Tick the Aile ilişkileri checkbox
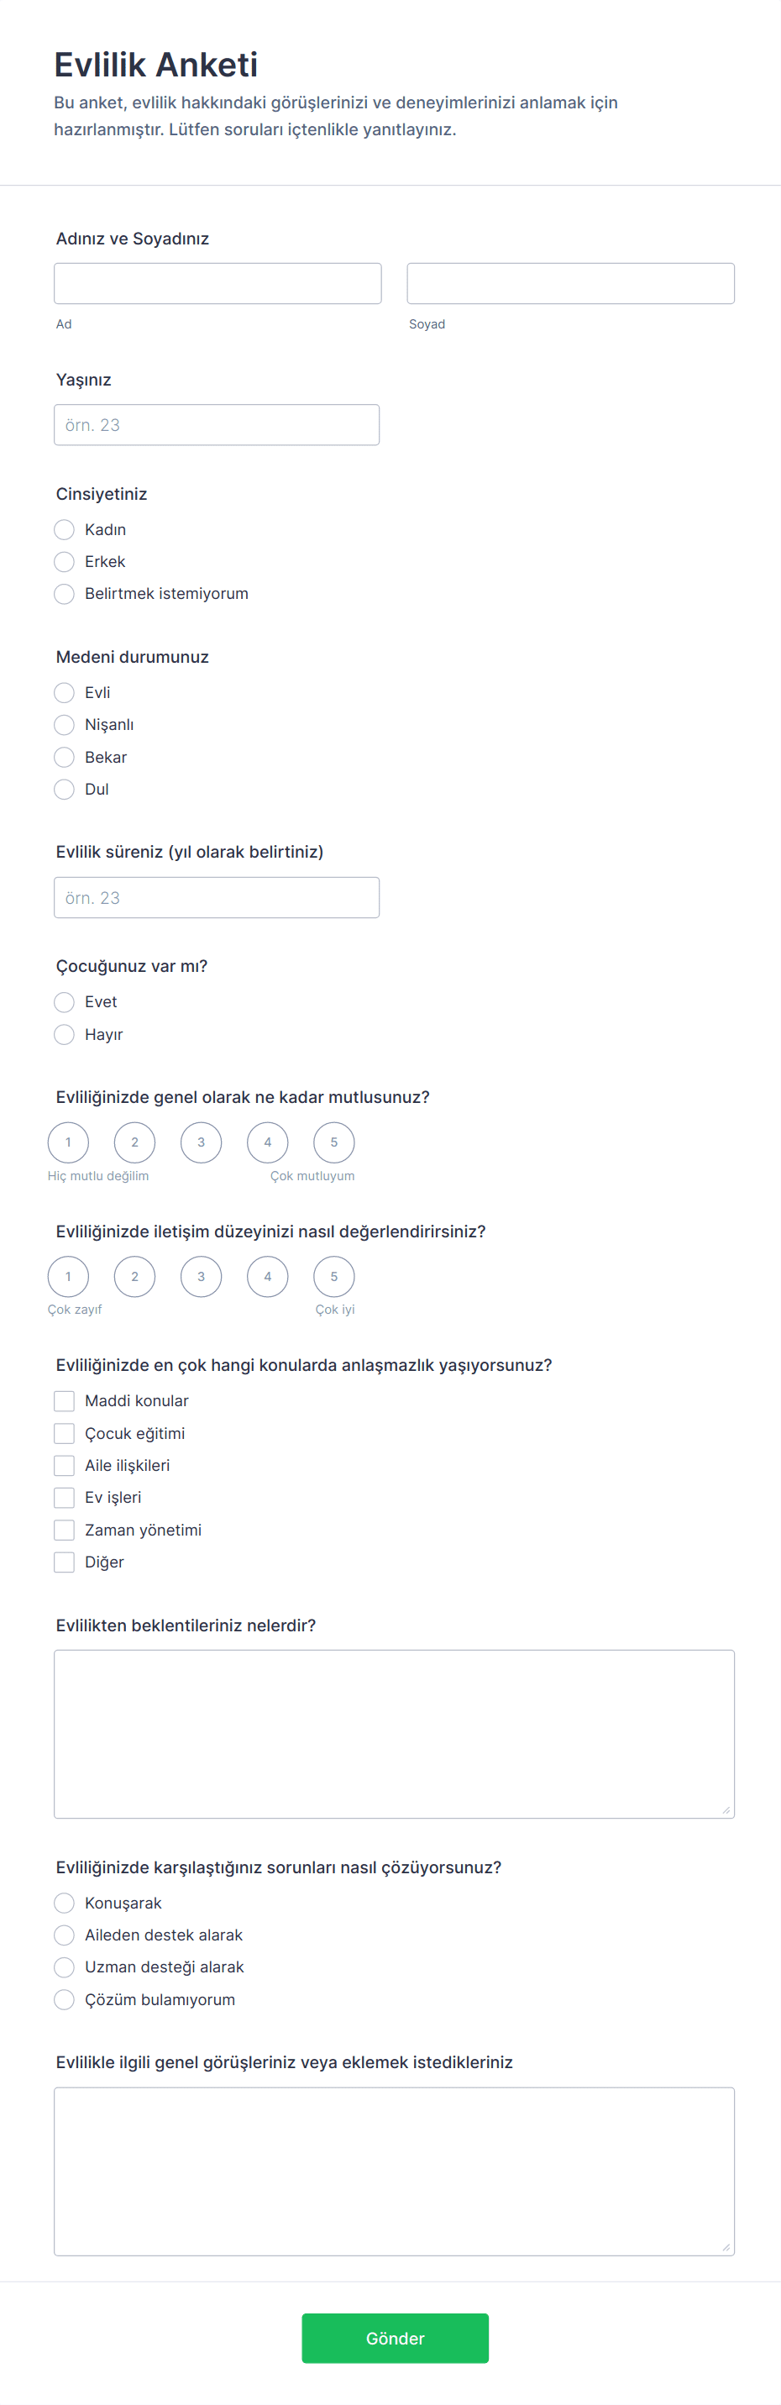The height and width of the screenshot is (2405, 781). point(65,1465)
